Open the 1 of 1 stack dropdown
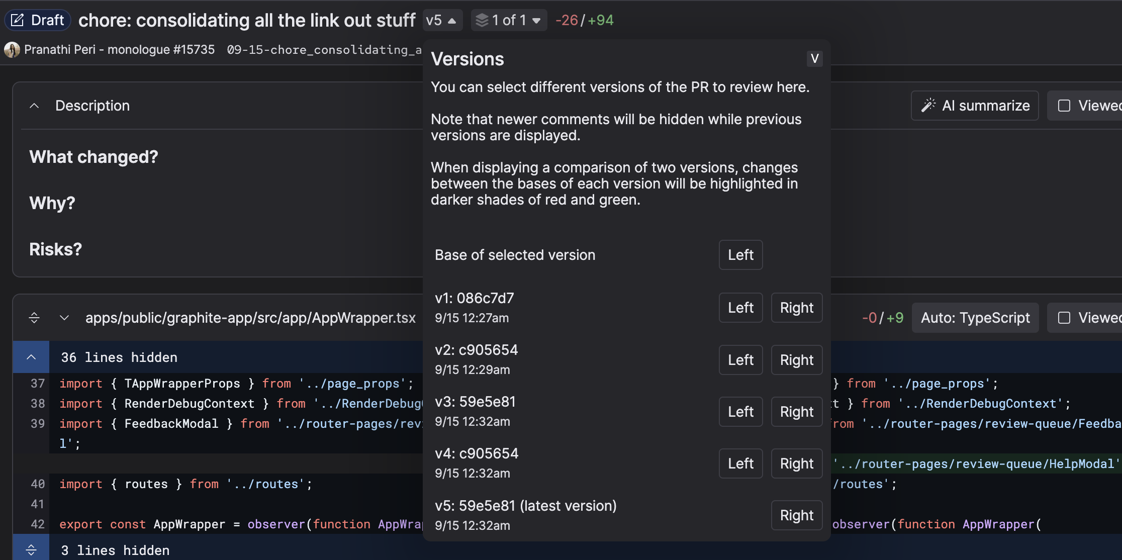 click(x=509, y=20)
